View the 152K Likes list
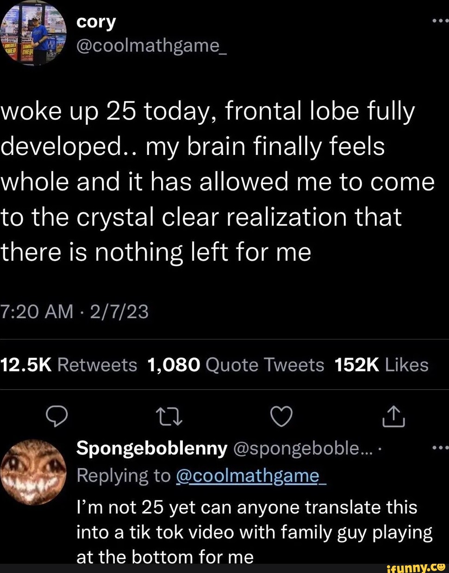The width and height of the screenshot is (449, 573). (x=381, y=365)
